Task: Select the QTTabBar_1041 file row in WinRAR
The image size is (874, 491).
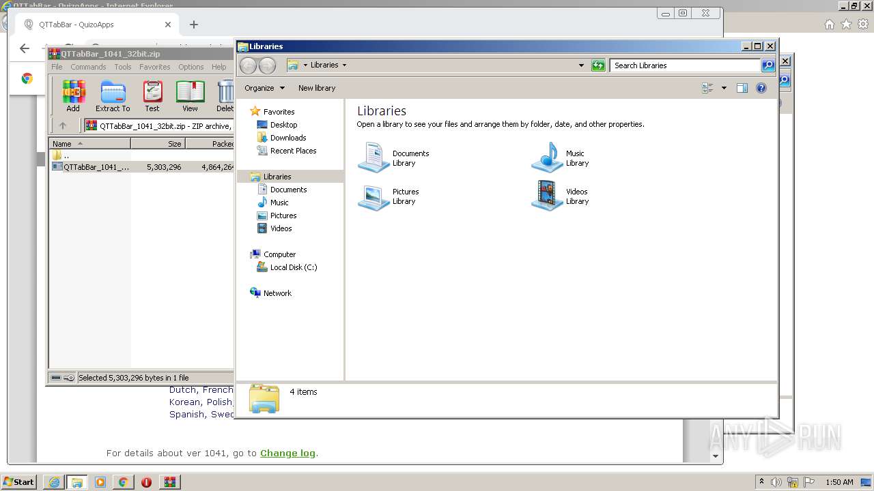Action: click(141, 166)
